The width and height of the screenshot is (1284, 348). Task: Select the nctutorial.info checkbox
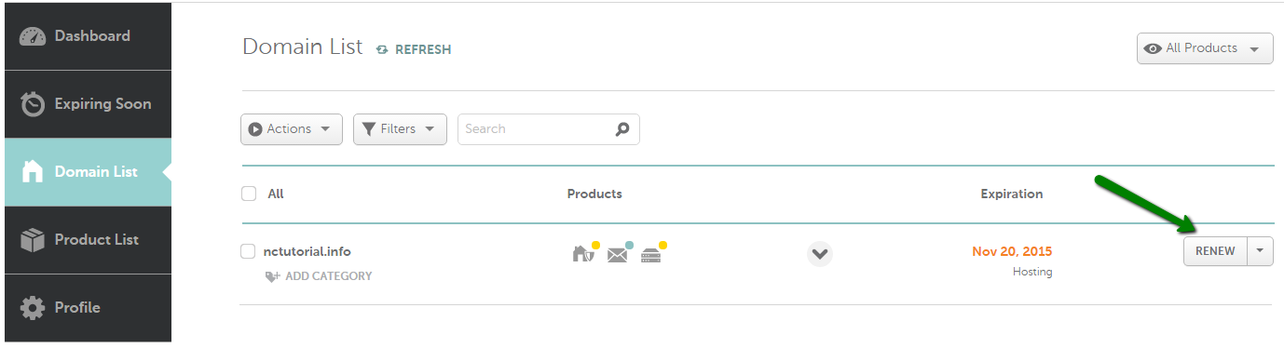(248, 251)
